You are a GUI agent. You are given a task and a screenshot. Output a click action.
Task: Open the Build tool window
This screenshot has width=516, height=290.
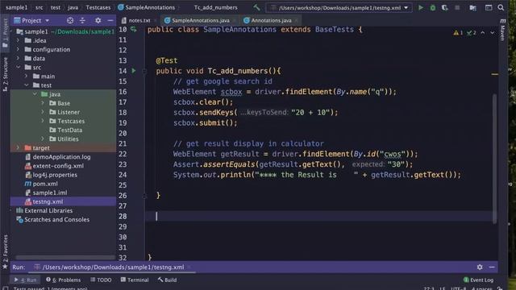coord(167,280)
